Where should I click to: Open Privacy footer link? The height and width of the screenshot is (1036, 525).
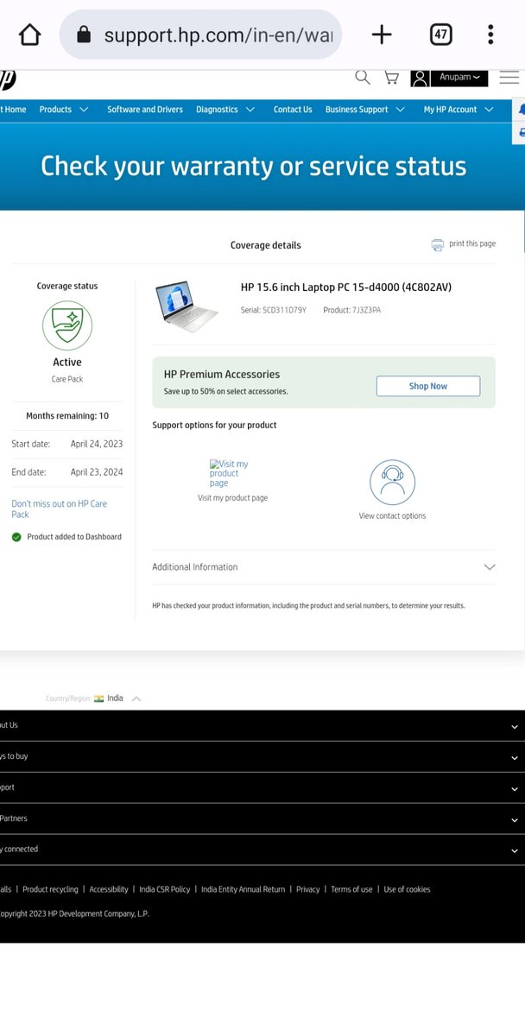coord(308,889)
